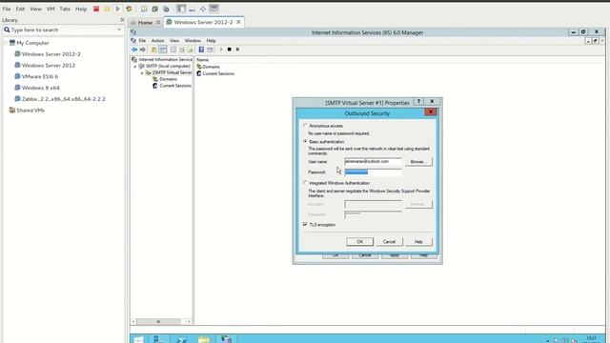Click the revert snapshot VMware toolbar icon

tap(154, 9)
